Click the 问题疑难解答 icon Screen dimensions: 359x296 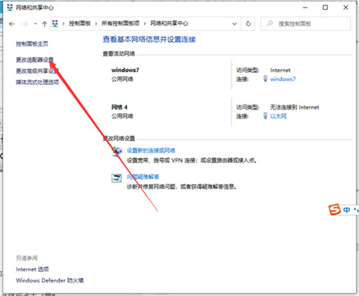click(x=117, y=178)
